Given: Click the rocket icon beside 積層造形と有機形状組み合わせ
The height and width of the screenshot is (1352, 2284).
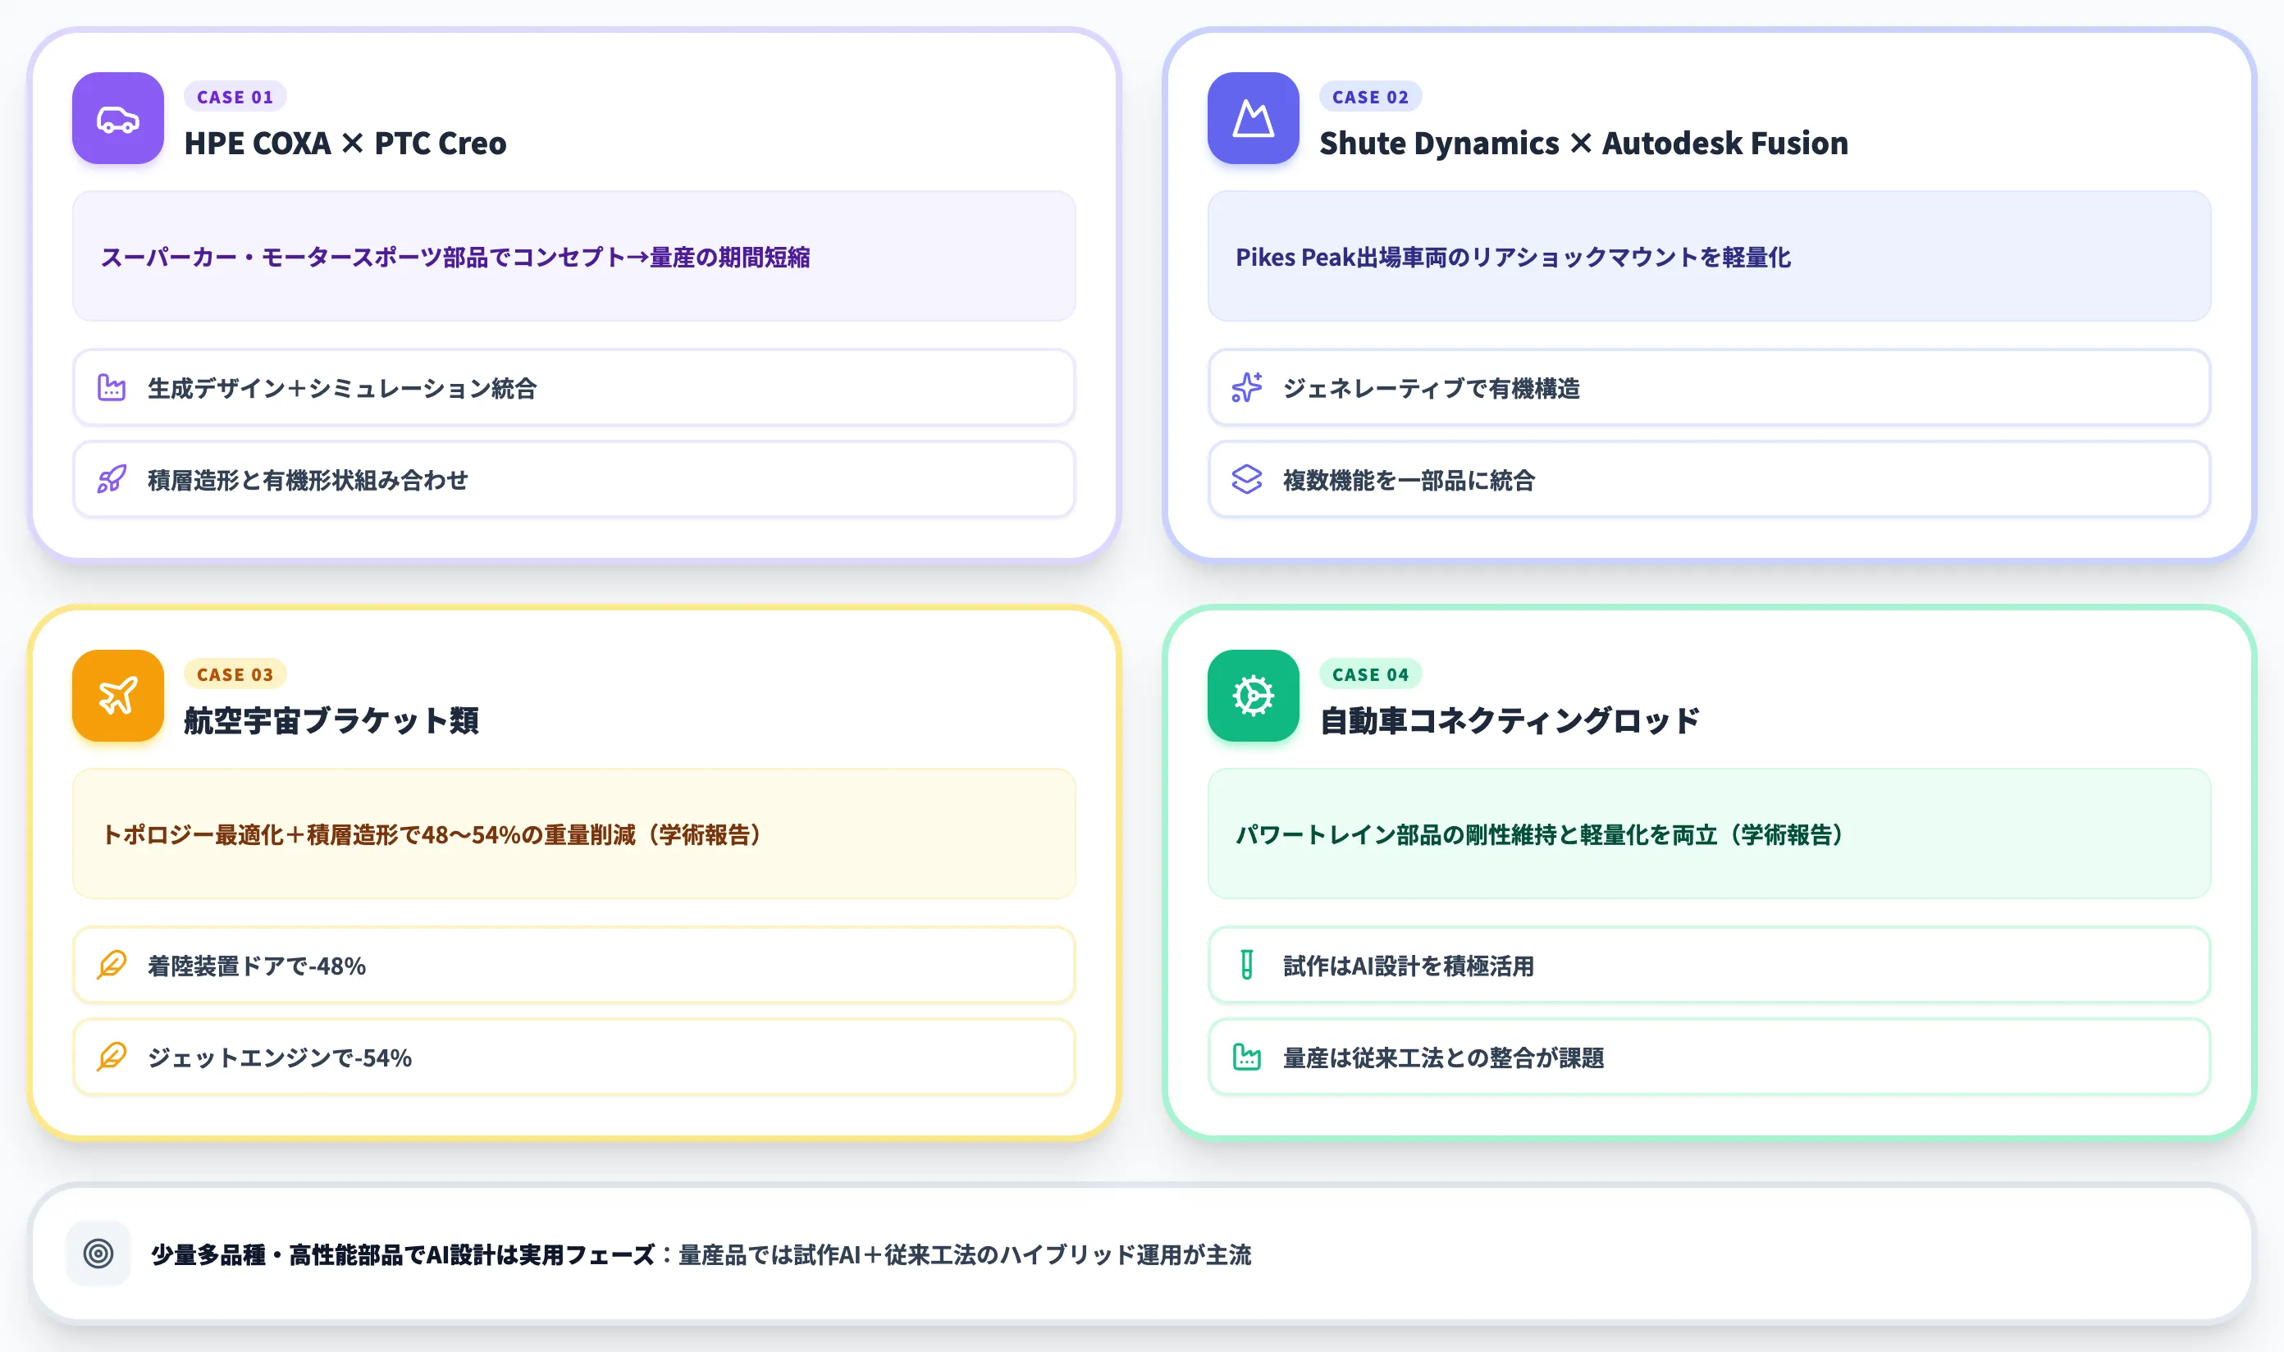Looking at the screenshot, I should tap(111, 479).
